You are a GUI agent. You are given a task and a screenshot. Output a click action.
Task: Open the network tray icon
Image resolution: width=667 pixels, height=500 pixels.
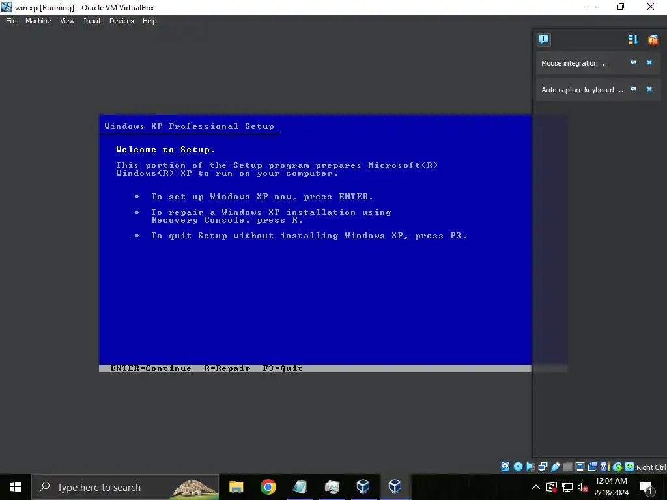[x=567, y=487]
